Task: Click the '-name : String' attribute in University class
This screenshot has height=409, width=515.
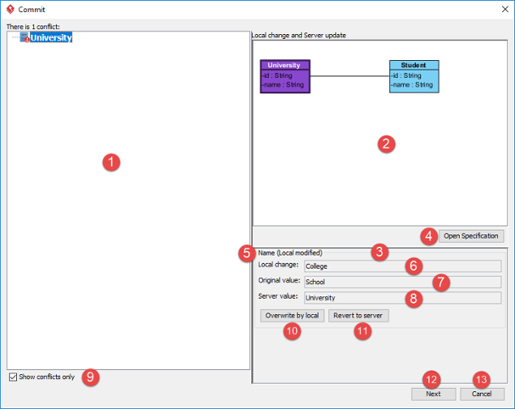Action: click(283, 84)
